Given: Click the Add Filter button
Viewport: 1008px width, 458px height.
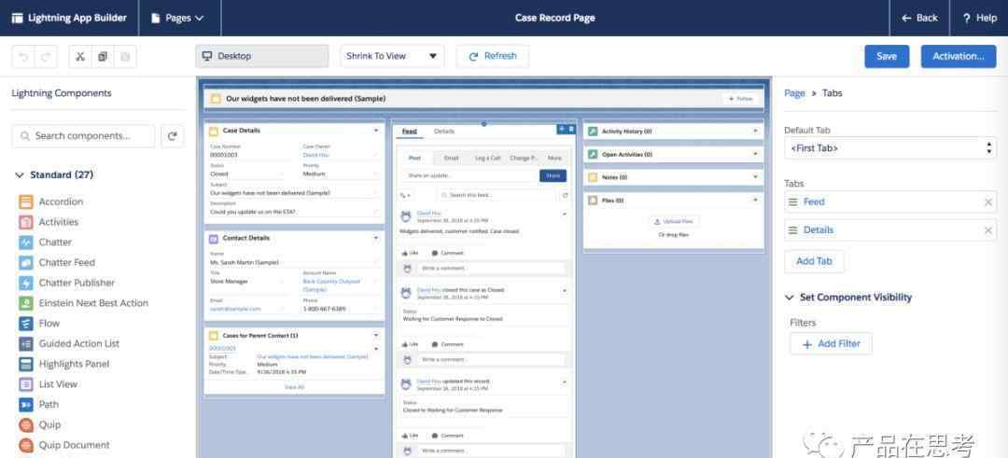Looking at the screenshot, I should point(831,343).
